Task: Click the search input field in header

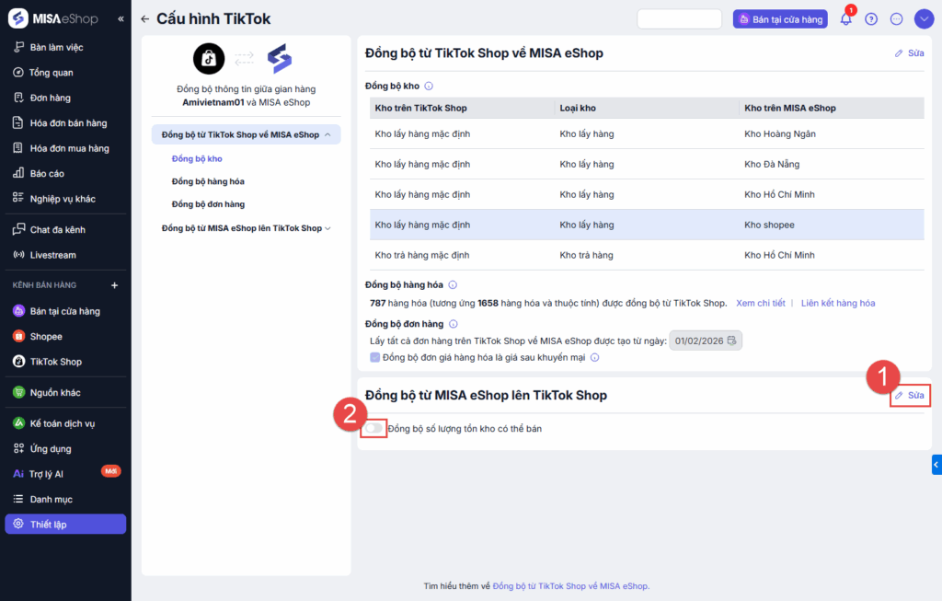Action: [x=679, y=19]
